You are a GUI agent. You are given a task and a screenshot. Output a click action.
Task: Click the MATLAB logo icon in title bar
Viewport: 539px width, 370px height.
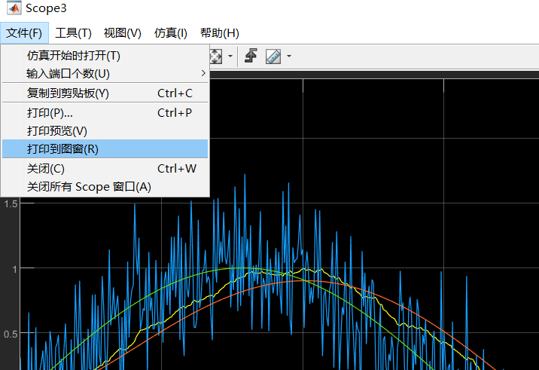point(14,8)
